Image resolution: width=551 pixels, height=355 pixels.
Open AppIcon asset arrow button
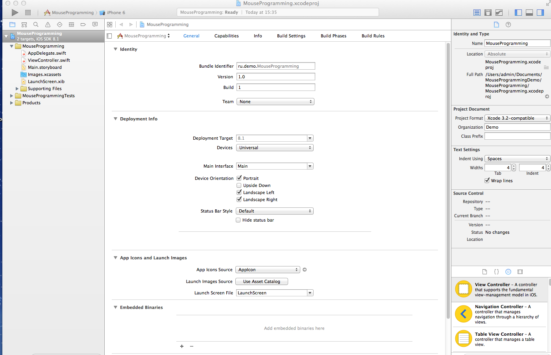305,270
